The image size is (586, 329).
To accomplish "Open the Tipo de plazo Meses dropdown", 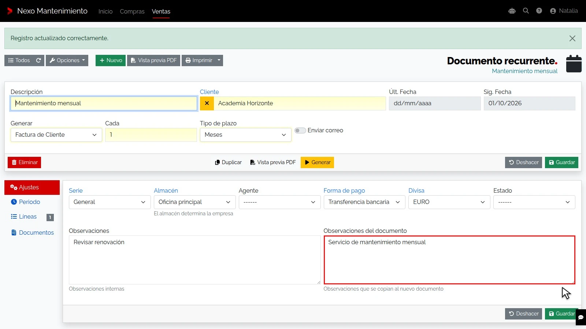I will 246,135.
